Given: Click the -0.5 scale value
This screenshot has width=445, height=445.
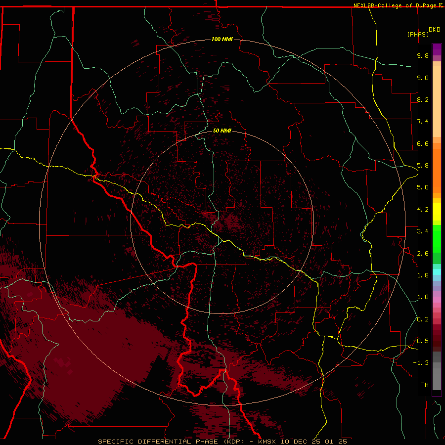Looking at the screenshot, I should (421, 341).
